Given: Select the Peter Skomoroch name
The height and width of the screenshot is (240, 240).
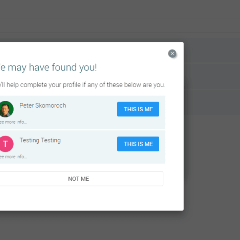Looking at the screenshot, I should [x=43, y=106].
